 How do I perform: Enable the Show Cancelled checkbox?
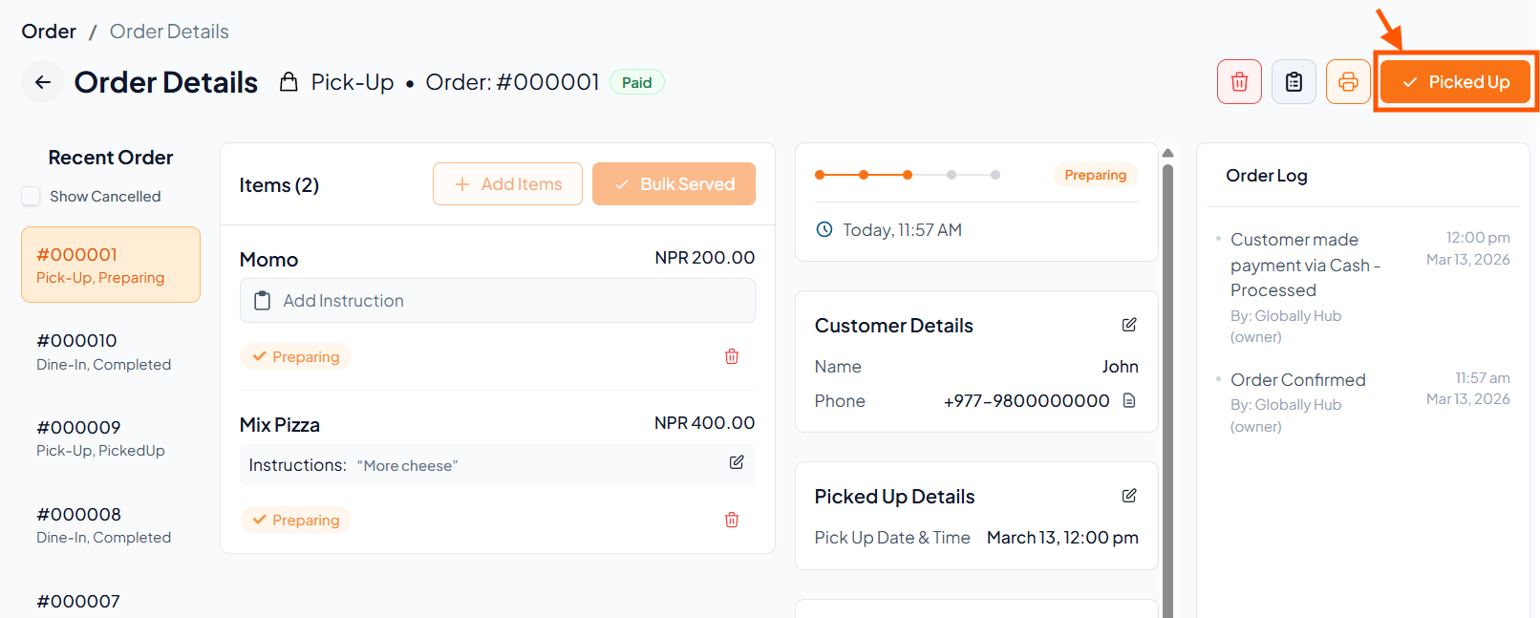[x=32, y=196]
